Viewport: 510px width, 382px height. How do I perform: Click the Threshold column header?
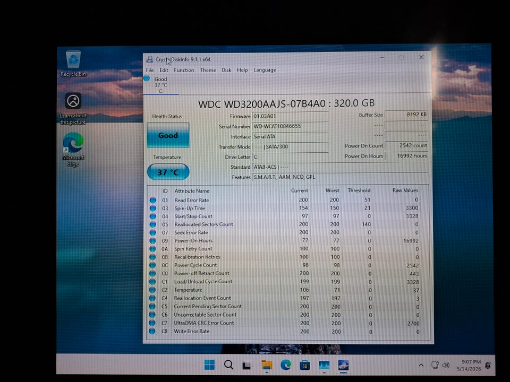tap(359, 190)
